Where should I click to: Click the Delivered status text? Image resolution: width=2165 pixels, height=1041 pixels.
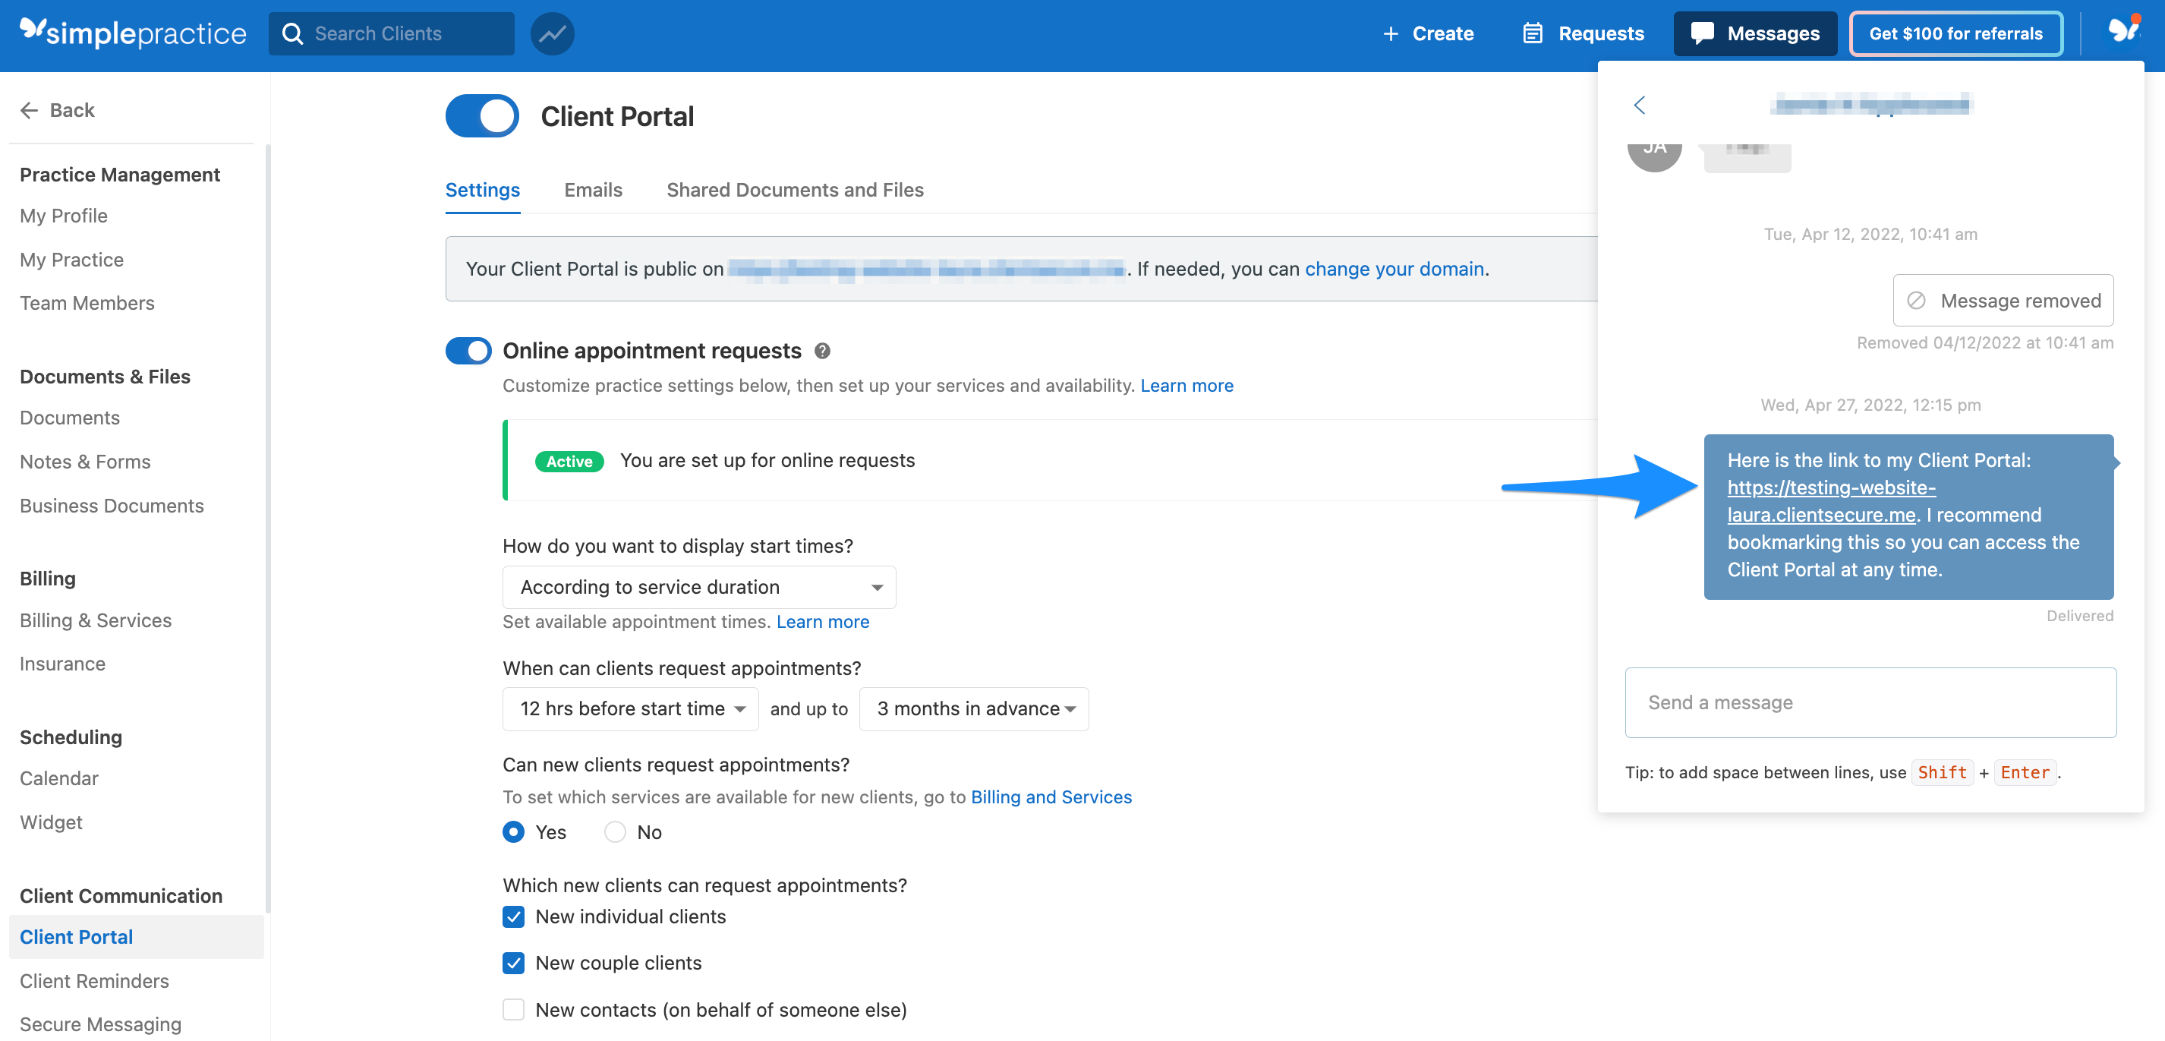2079,617
